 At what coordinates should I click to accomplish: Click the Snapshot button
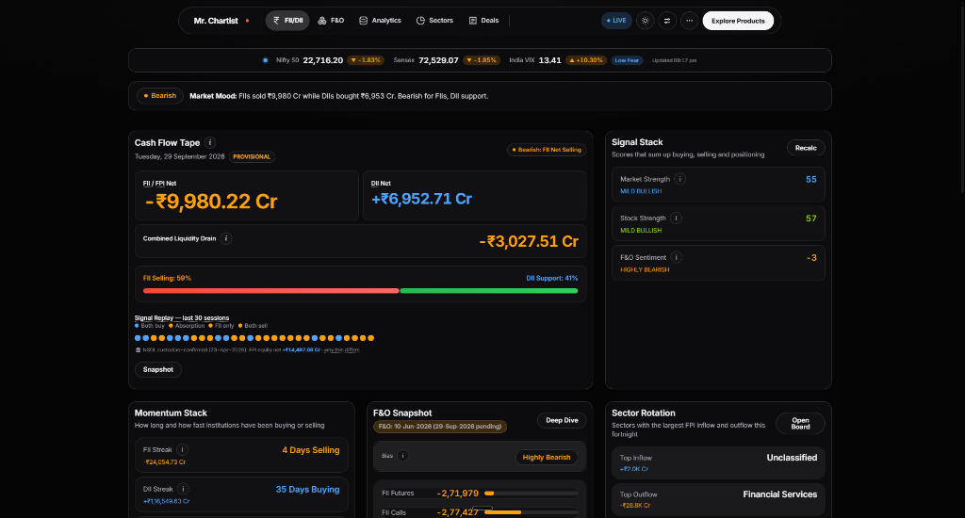pyautogui.click(x=158, y=370)
